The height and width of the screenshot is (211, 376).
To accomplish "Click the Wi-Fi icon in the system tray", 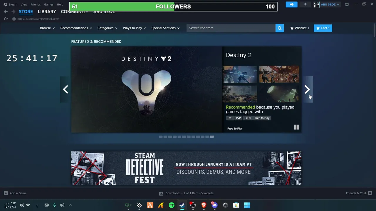I will click(28, 205).
